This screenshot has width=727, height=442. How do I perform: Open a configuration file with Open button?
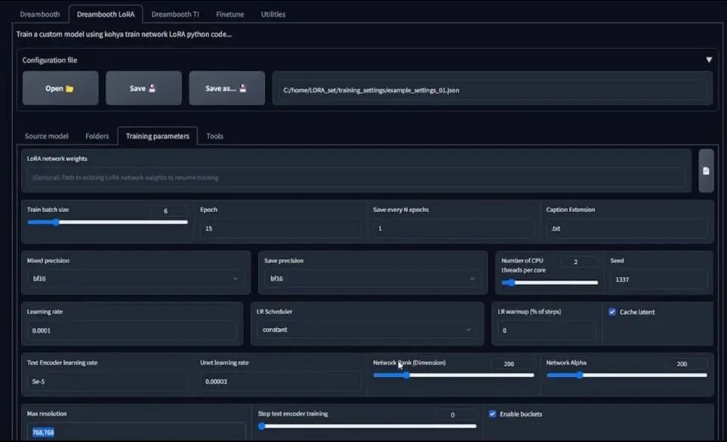click(x=60, y=88)
